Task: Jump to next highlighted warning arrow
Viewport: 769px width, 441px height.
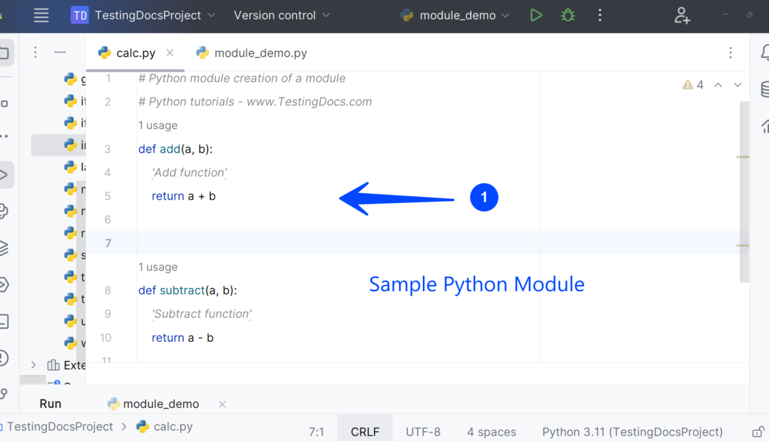Action: tap(737, 85)
